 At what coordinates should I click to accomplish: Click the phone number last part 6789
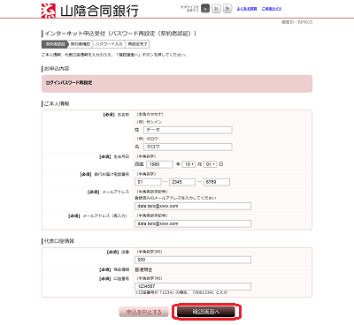(x=217, y=182)
